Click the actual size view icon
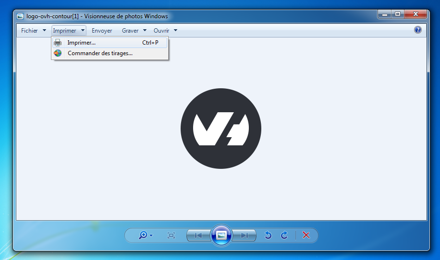 (x=171, y=235)
